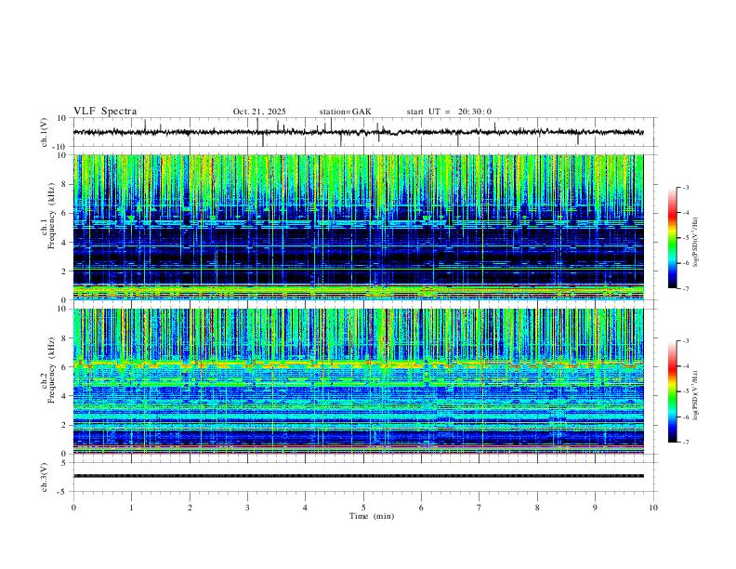Click time axis tick label '5'
The height and width of the screenshot is (569, 736).
point(363,508)
